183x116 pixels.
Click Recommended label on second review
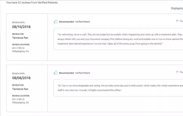[66, 73]
